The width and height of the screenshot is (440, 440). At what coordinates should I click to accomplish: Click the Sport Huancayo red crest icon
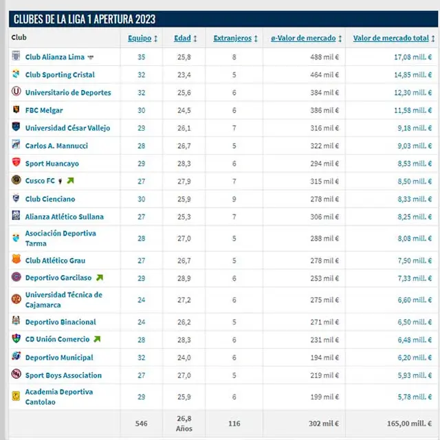16,164
